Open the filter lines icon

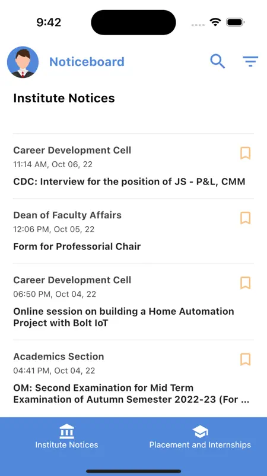click(250, 62)
